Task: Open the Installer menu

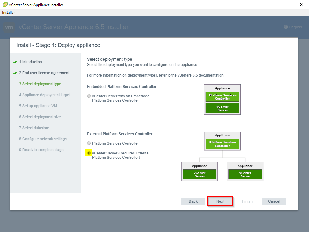Action: pos(6,13)
